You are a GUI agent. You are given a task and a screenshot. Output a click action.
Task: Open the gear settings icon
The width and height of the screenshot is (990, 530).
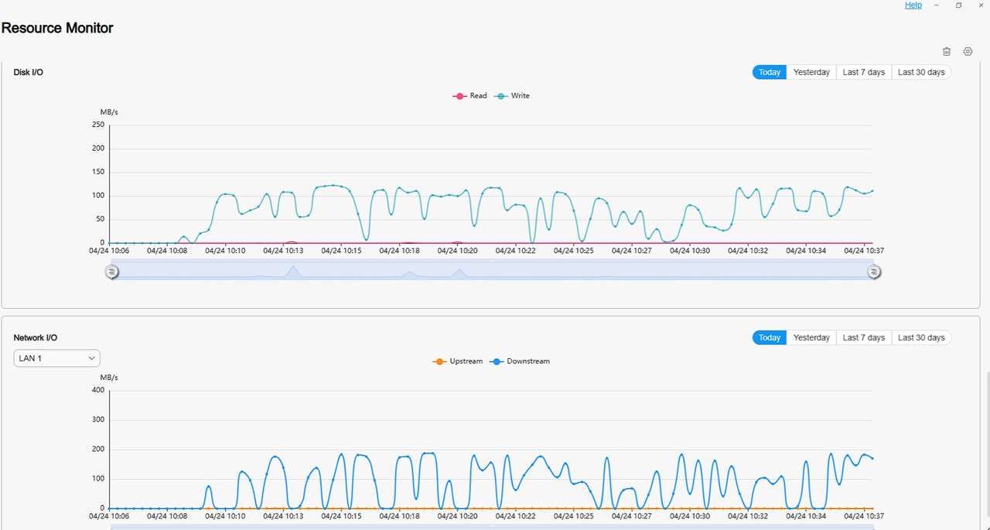(x=968, y=52)
